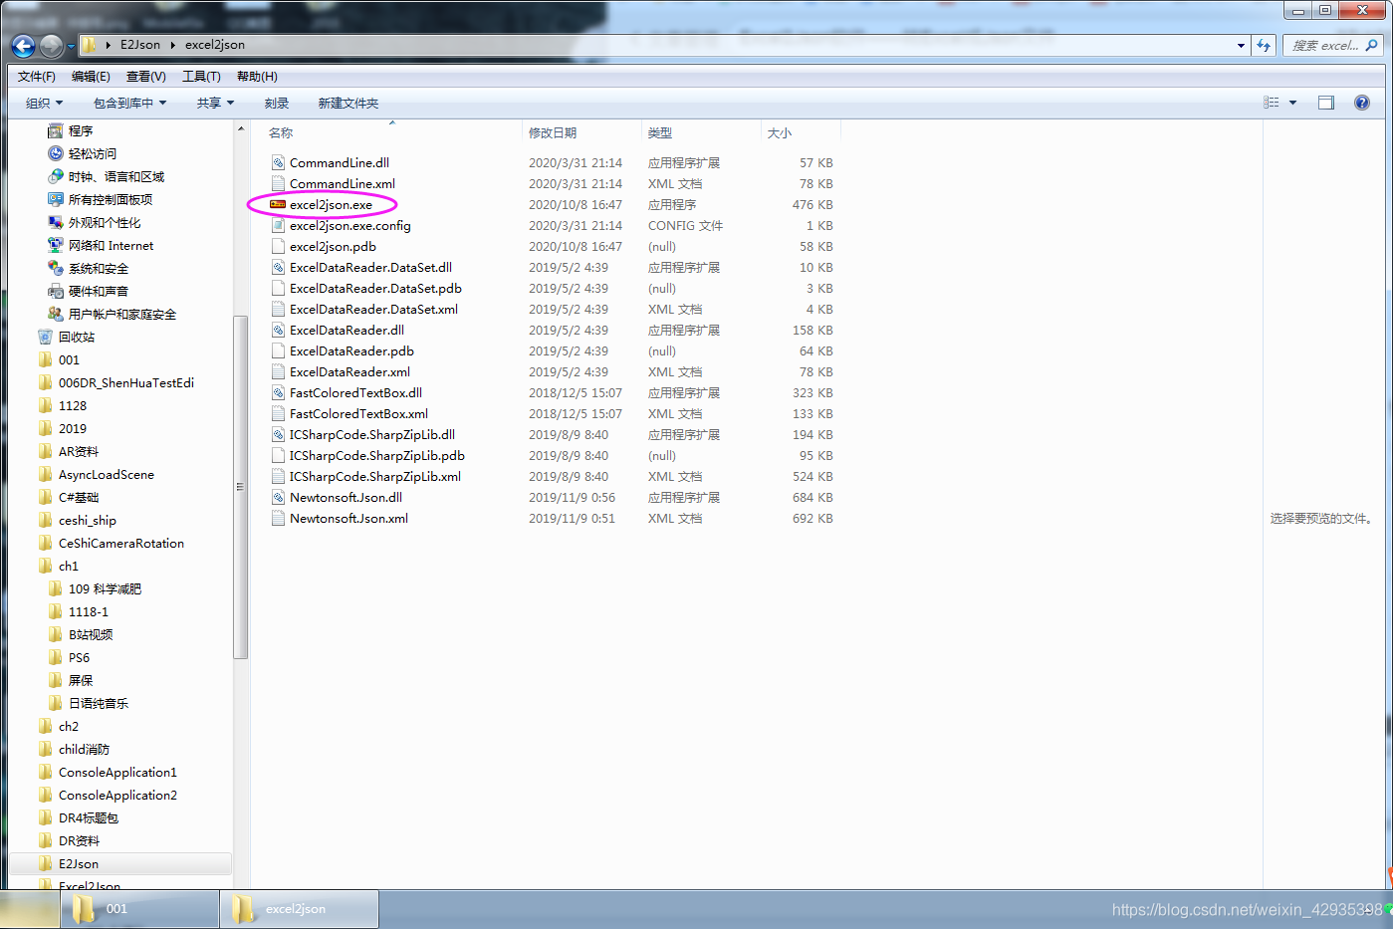Click the CommandLine.dll file icon
The image size is (1393, 929).
279,162
